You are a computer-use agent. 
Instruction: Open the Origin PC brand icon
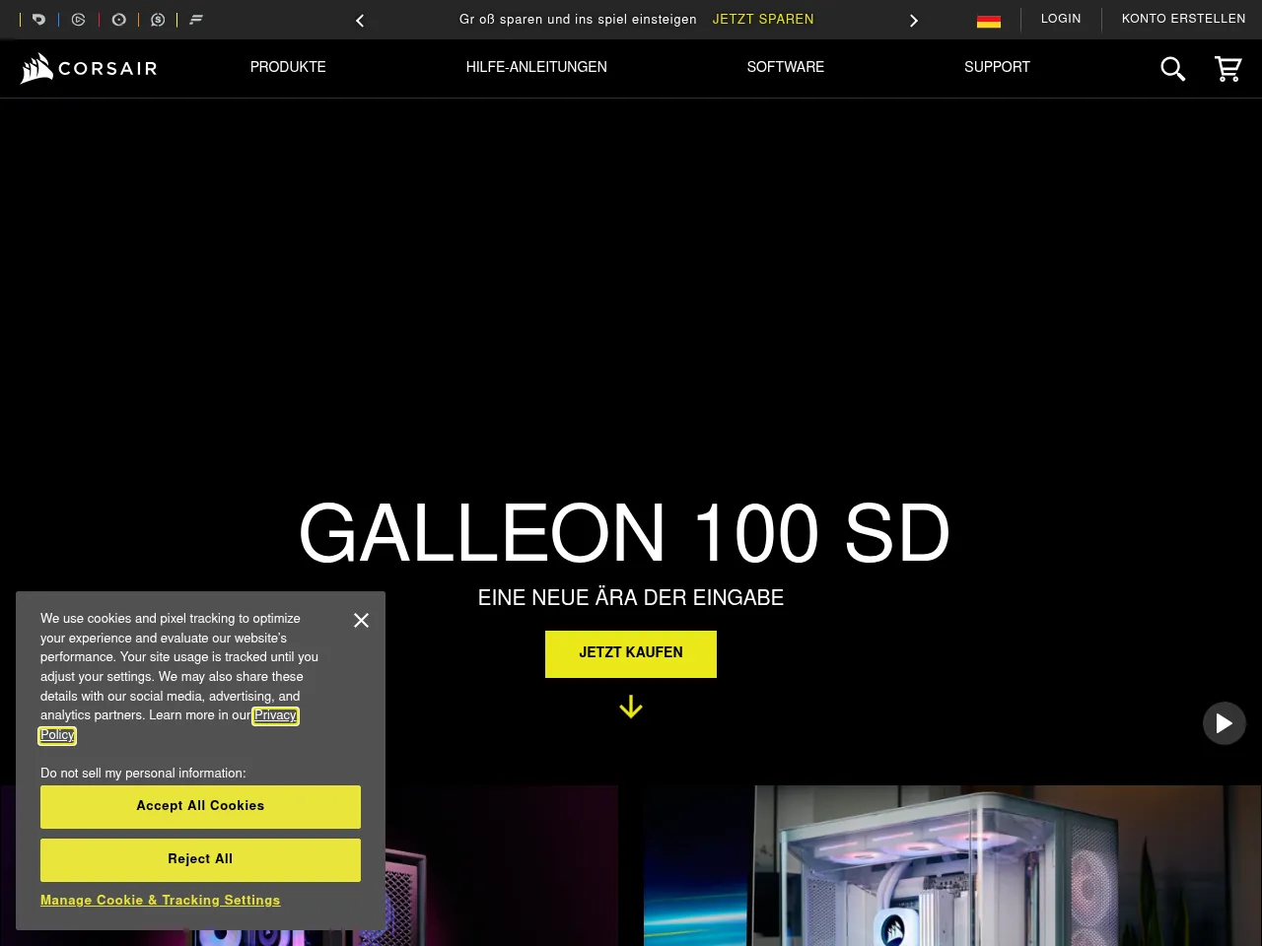[118, 20]
